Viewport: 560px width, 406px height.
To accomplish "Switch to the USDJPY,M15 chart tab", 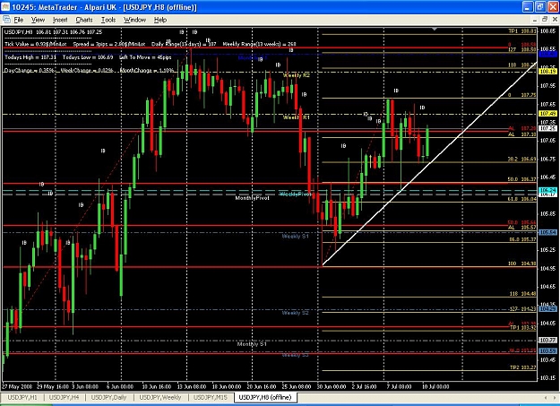I will [211, 397].
